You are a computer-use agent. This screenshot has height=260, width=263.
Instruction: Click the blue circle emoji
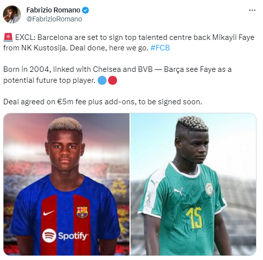click(x=102, y=80)
